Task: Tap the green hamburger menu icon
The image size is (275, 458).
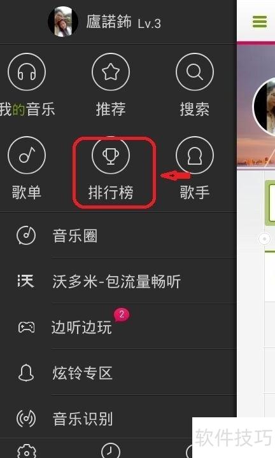Action: point(260,22)
